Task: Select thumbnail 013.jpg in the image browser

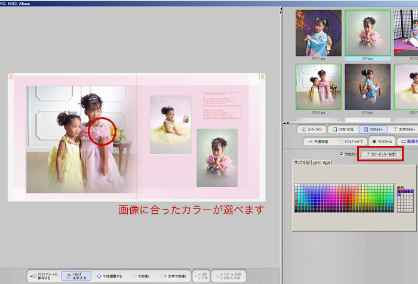Action: tap(367, 87)
